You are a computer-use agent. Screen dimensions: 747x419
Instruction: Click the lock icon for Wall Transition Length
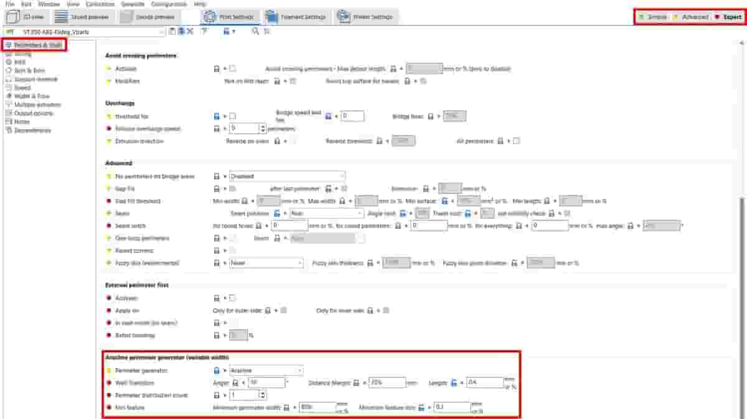pos(454,383)
